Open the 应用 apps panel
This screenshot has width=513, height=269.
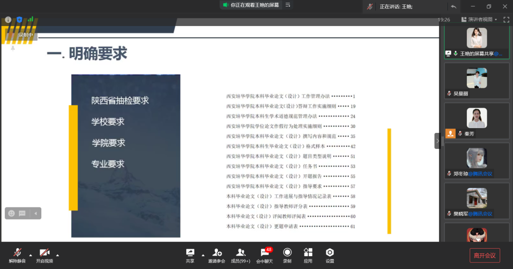[x=308, y=253]
